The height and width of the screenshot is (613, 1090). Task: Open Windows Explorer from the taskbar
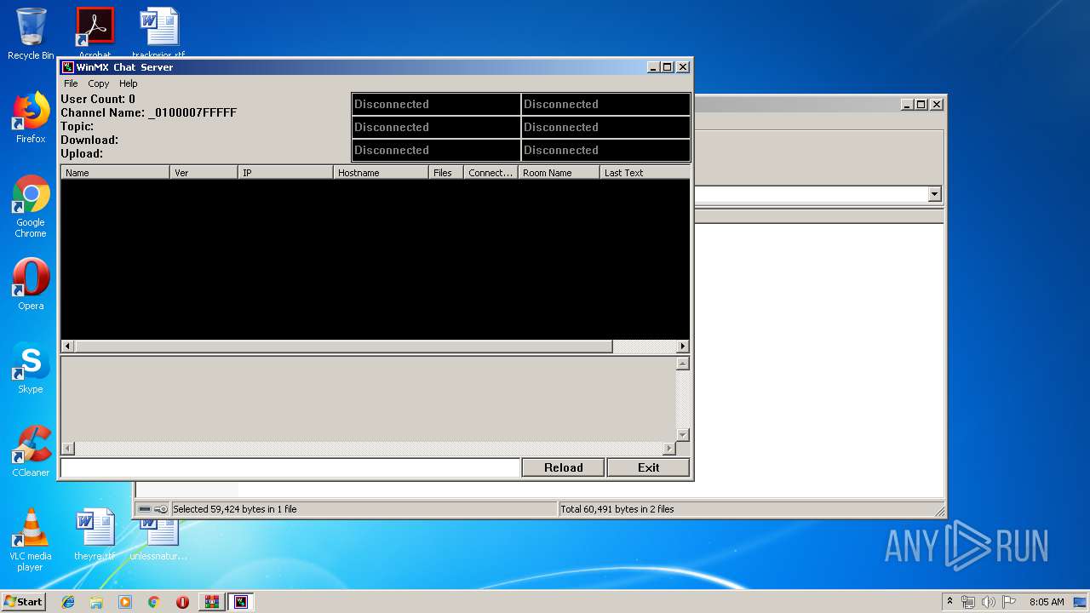coord(96,602)
